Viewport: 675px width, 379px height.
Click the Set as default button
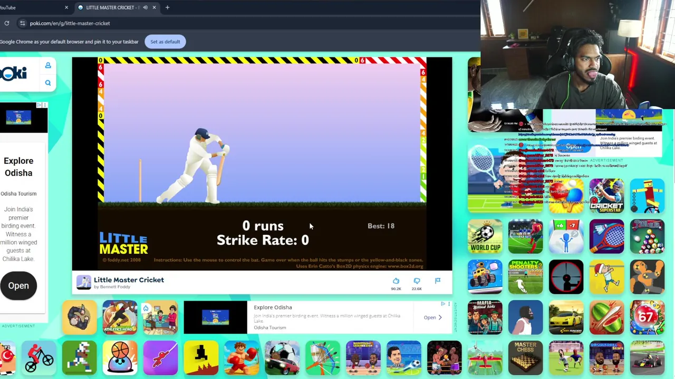pos(165,42)
